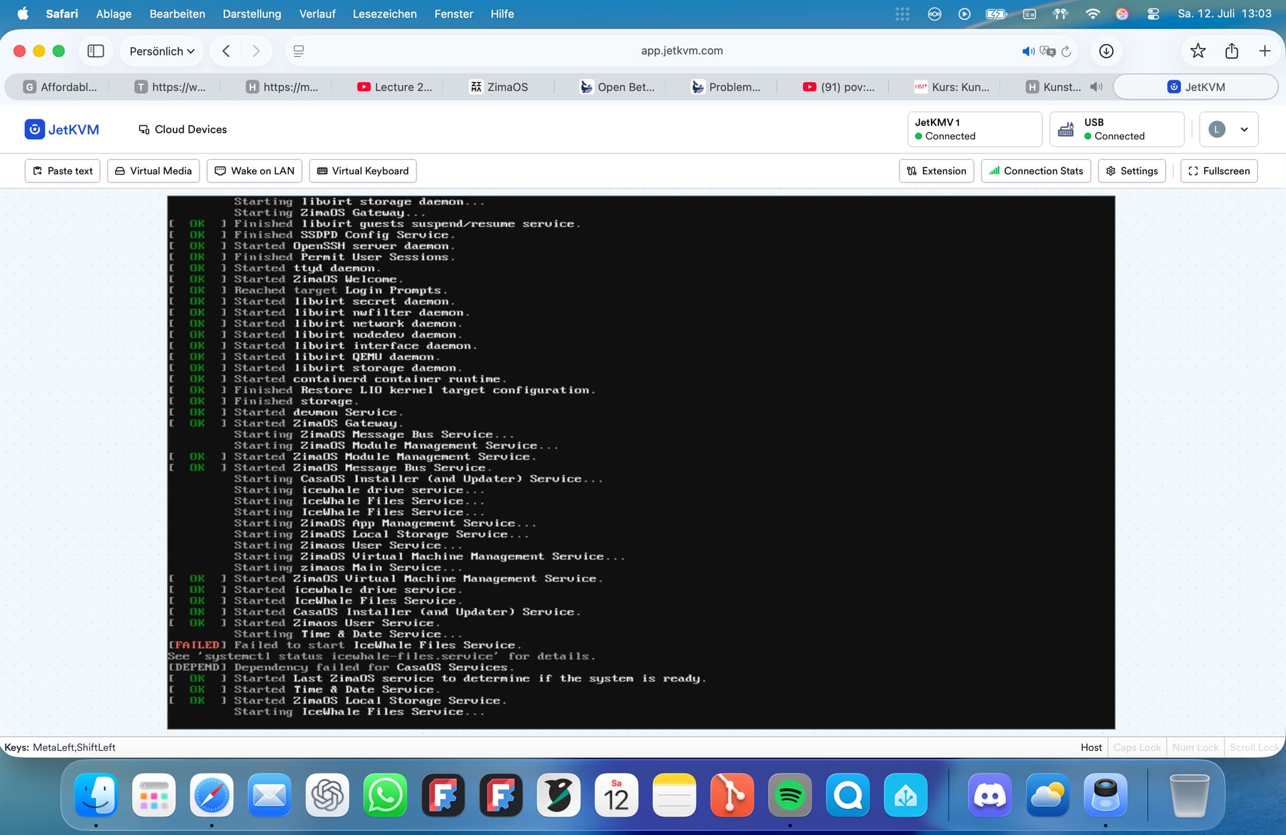
Task: Open Mail from the Dock
Action: click(269, 795)
